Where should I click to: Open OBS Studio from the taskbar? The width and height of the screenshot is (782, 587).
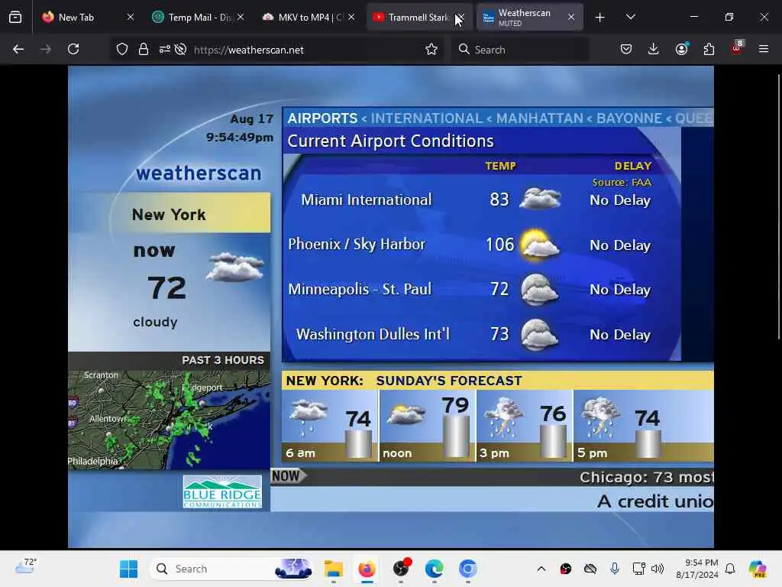[x=401, y=569]
